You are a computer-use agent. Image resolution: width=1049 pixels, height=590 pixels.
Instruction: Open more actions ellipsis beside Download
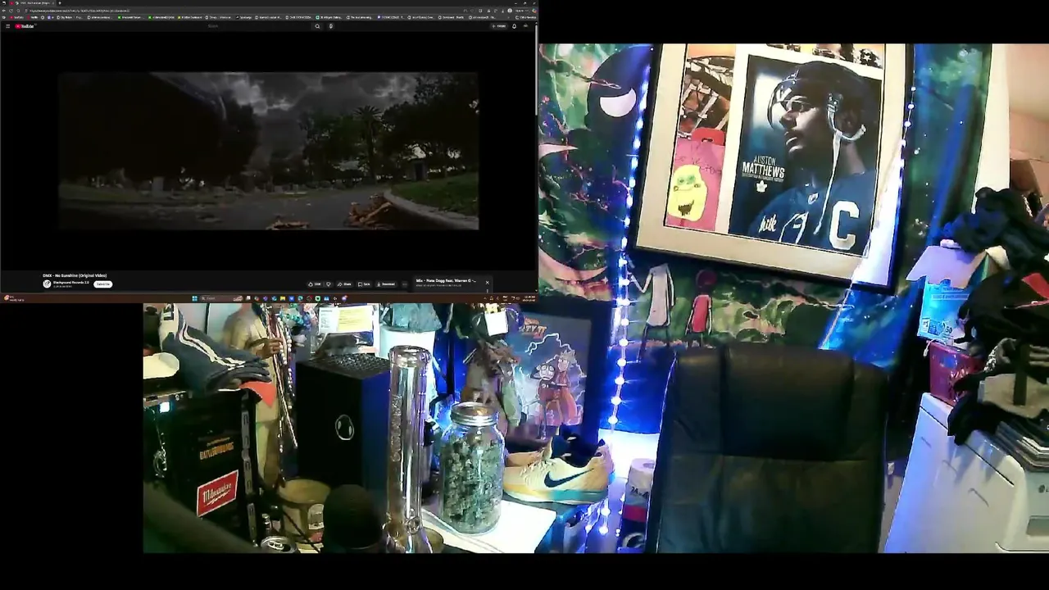tap(405, 284)
